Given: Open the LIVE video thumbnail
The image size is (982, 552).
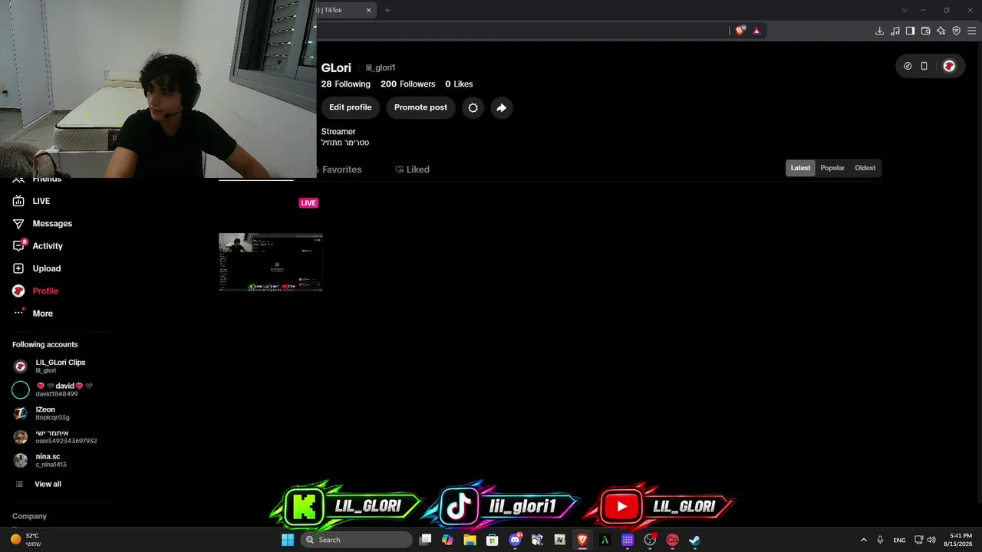Looking at the screenshot, I should [x=270, y=262].
